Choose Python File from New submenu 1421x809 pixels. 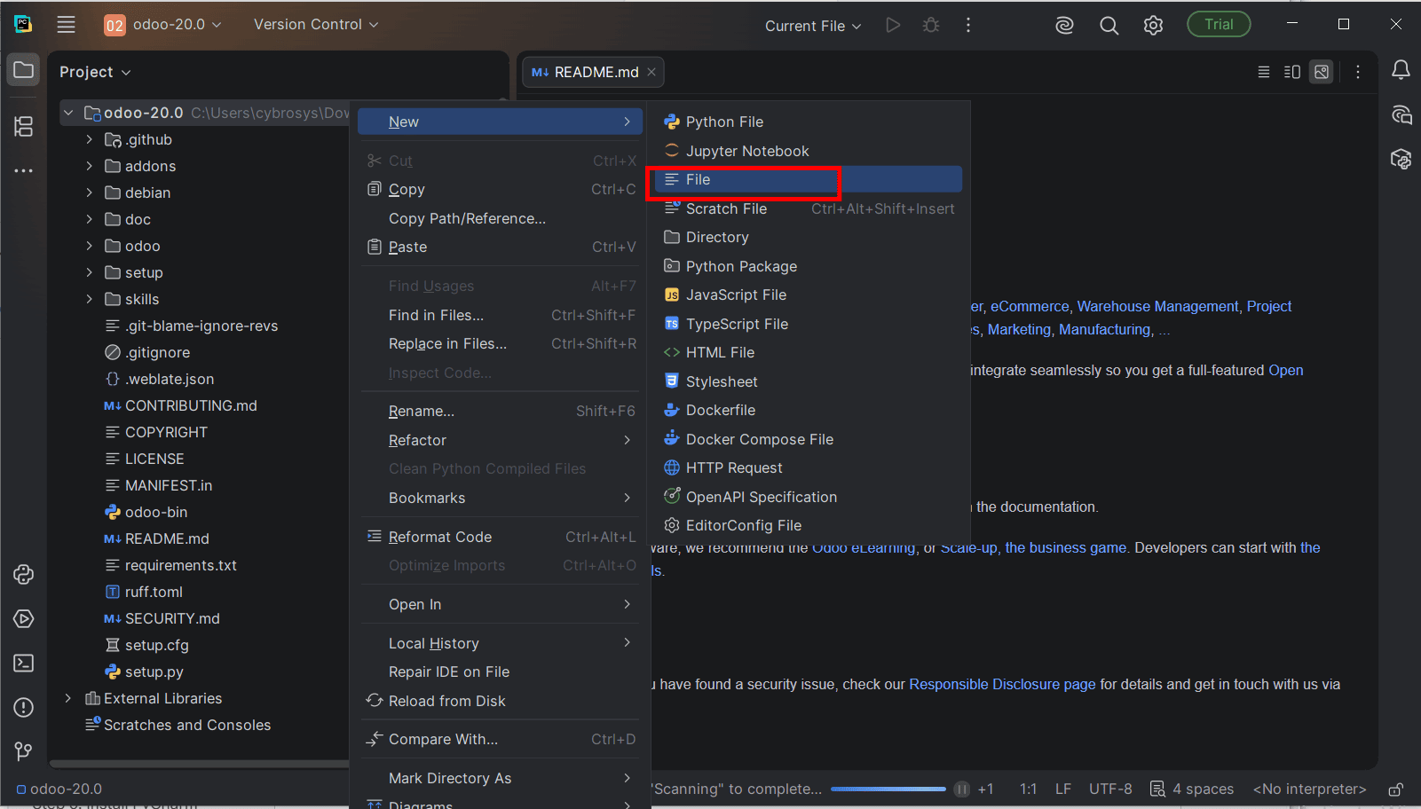coord(808,122)
